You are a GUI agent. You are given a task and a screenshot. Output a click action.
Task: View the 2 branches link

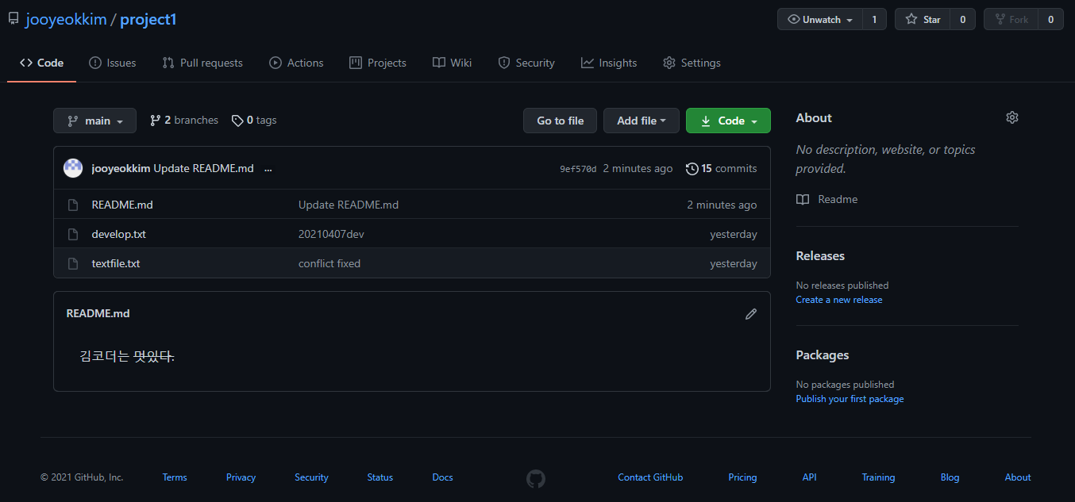[184, 121]
